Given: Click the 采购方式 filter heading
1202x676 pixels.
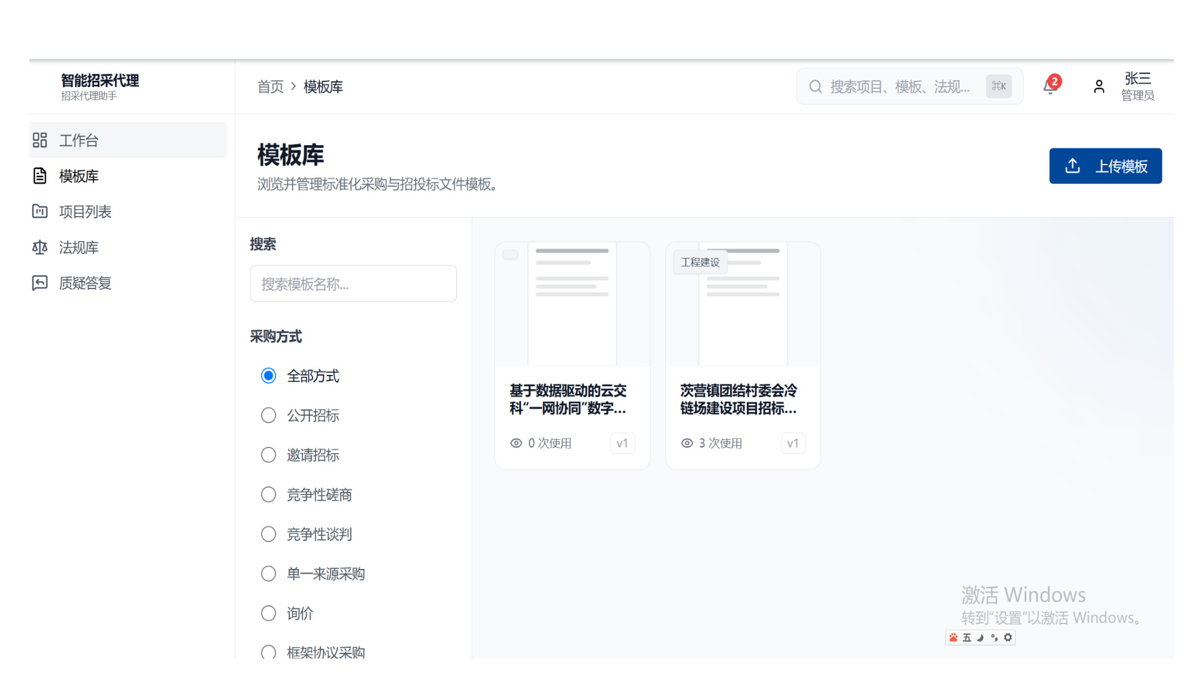Looking at the screenshot, I should click(x=276, y=337).
